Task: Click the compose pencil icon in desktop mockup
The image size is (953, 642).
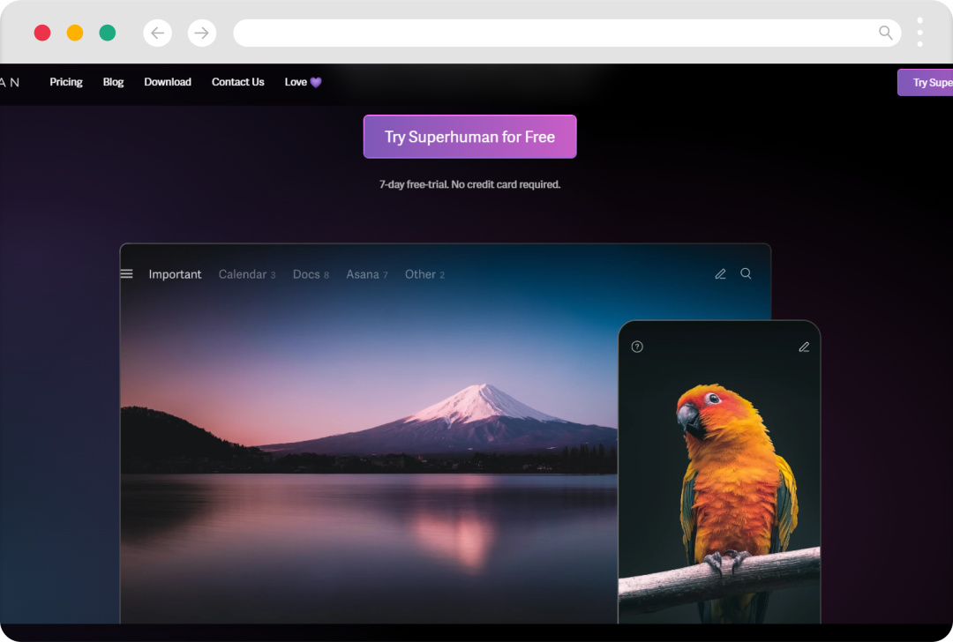Action: click(720, 274)
